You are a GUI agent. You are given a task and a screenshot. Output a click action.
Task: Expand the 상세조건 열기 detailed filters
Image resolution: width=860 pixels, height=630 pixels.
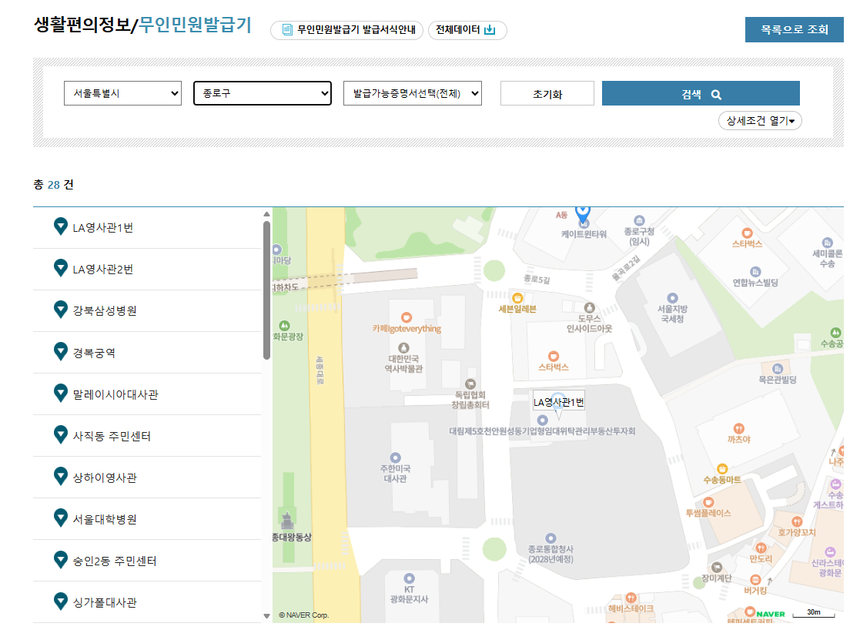click(760, 120)
